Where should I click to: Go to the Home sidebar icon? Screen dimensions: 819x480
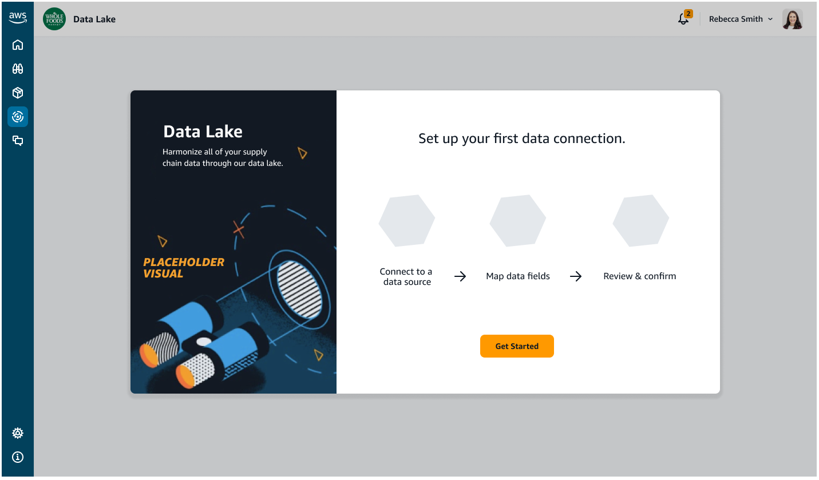(18, 45)
